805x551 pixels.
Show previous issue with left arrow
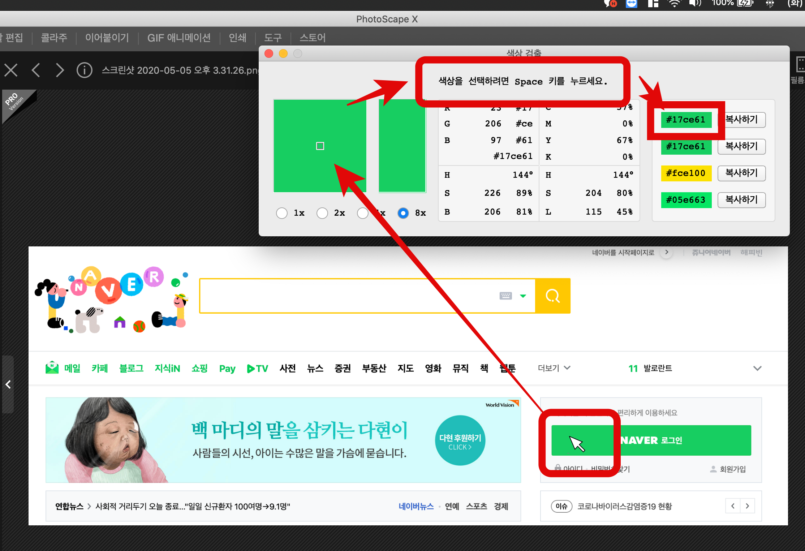click(733, 506)
